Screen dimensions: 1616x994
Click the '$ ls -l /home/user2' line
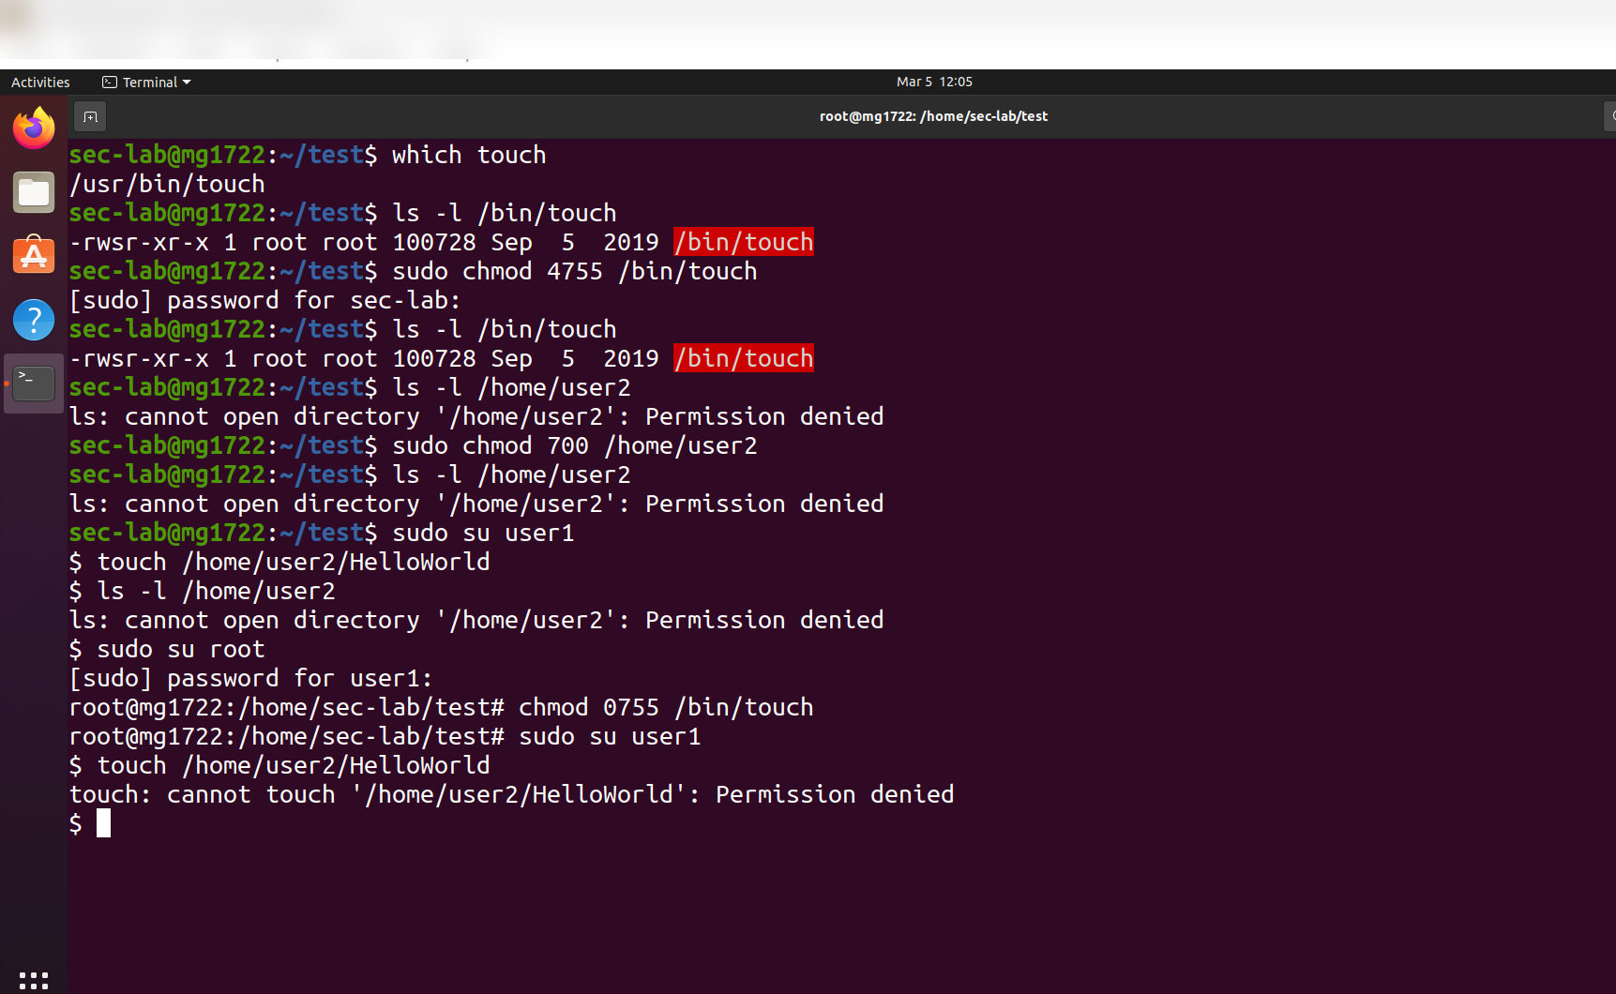point(203,591)
